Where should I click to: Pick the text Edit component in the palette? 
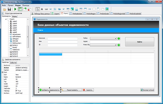pos(51,9)
